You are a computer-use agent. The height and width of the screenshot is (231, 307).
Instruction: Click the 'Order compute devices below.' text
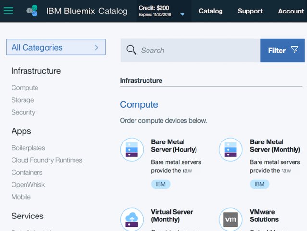click(x=163, y=121)
